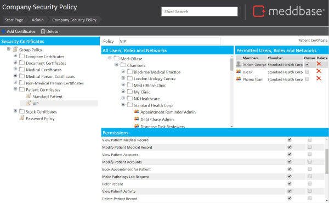This screenshot has height=203, width=329.
Task: Click the Stock Certificates folder icon
Action: pos(22,111)
